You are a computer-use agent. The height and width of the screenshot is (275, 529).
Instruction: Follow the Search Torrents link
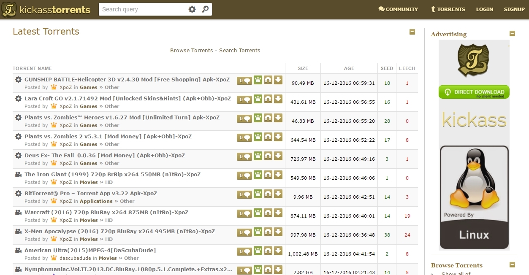(240, 51)
